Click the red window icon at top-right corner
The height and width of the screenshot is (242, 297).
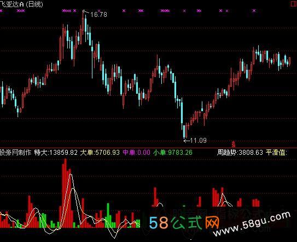tap(294, 4)
